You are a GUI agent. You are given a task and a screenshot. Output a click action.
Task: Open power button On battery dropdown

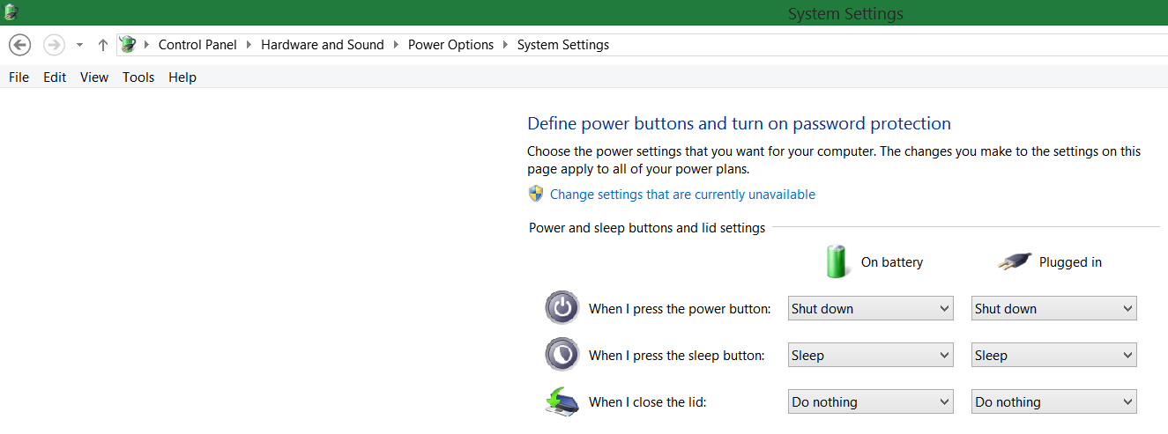[871, 309]
